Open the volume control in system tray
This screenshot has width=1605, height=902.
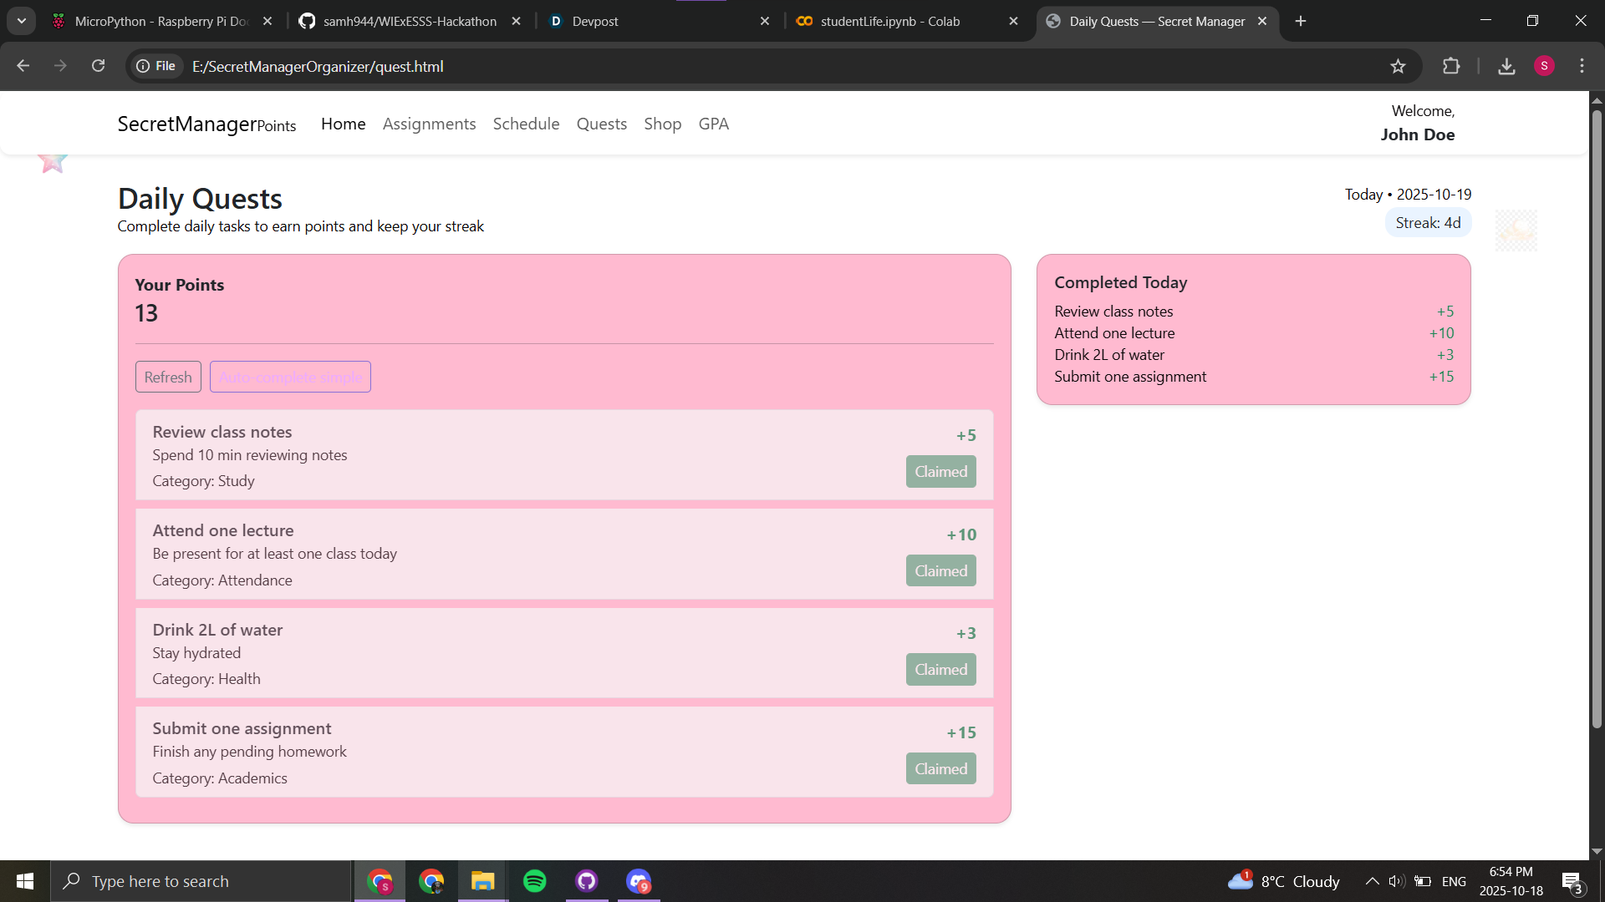(x=1395, y=881)
